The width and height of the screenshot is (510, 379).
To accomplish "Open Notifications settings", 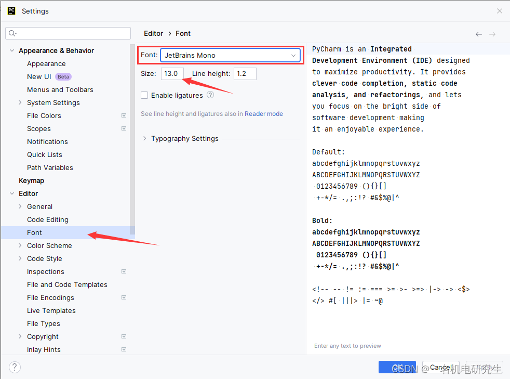I will 47,141.
